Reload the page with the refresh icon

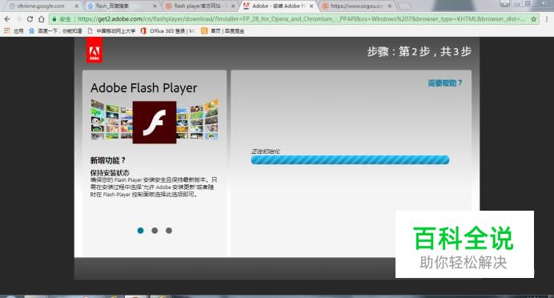click(30, 19)
